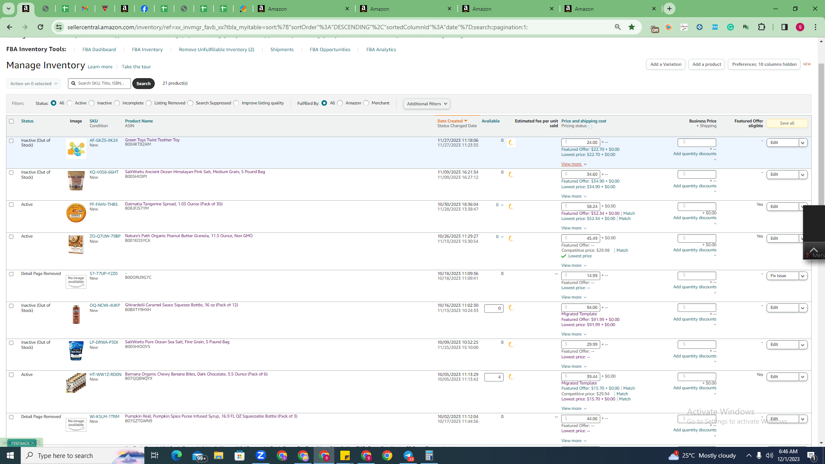Click Green Toys Twist Teether product thumbnail
The width and height of the screenshot is (825, 464).
pyautogui.click(x=76, y=149)
